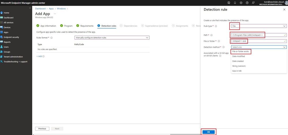The width and height of the screenshot is (288, 135).
Task: Collapse the left navigation sidebar
Action: (30, 8)
